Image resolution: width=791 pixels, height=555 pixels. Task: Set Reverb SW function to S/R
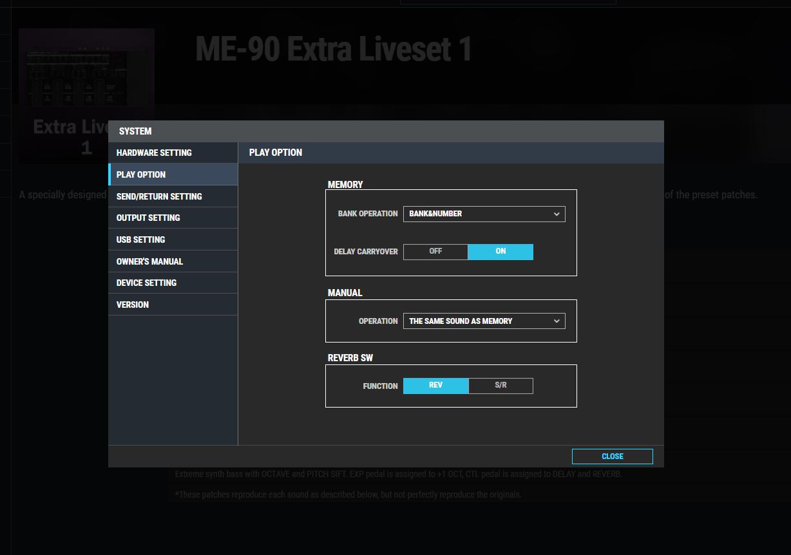500,386
